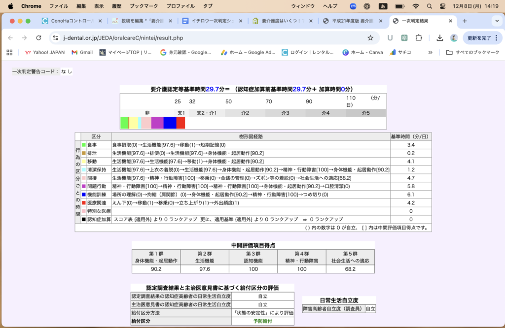Click the site information icon in address bar
This screenshot has height=328, width=505.
tap(56, 38)
